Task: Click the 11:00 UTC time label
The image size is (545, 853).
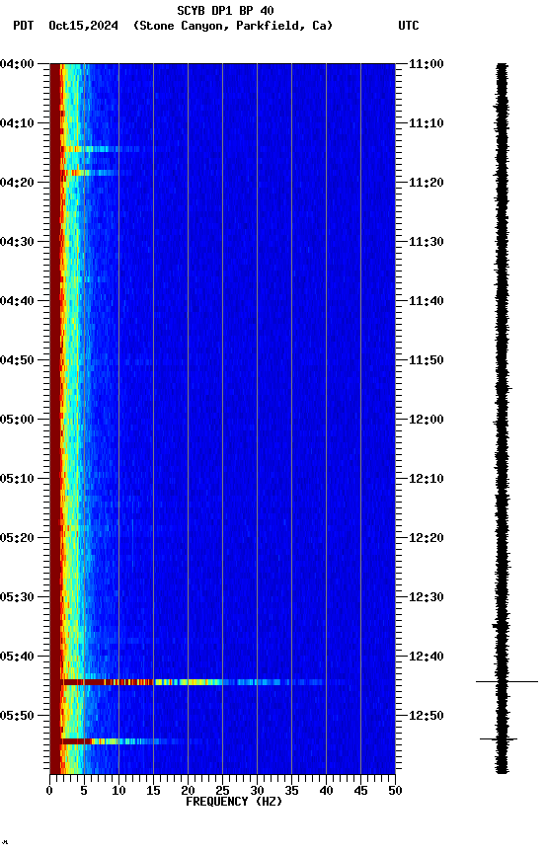Action: [x=427, y=64]
